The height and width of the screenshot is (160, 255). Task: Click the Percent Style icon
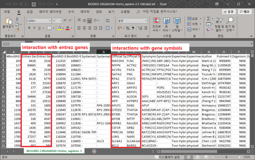pyautogui.click(x=128, y=28)
